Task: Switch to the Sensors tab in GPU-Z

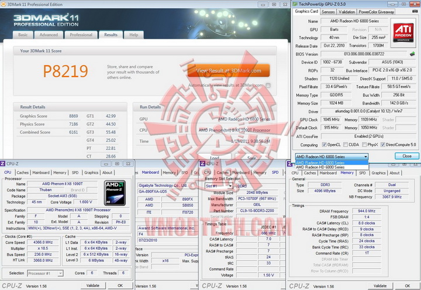Action: tap(328, 12)
